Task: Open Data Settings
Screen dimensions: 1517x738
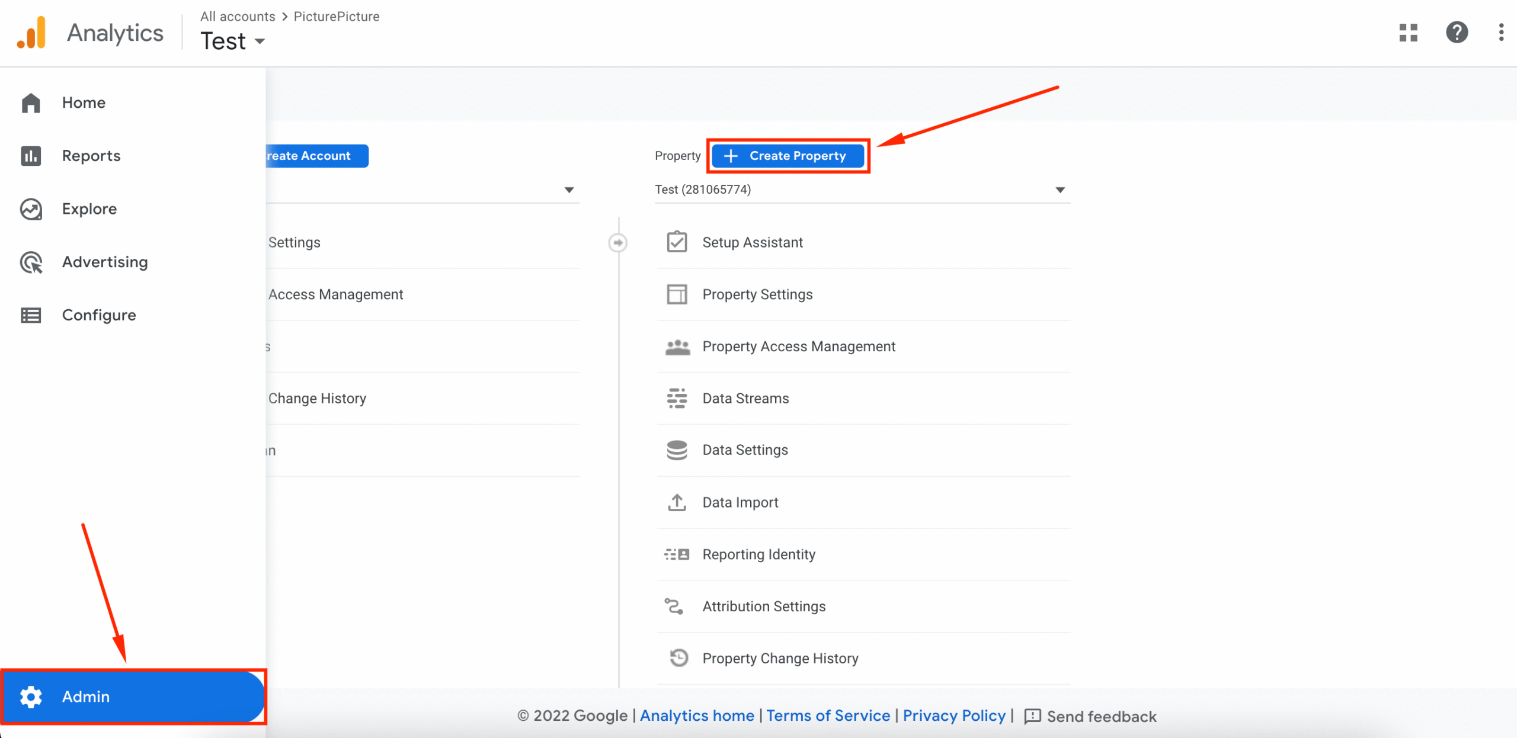Action: click(745, 450)
